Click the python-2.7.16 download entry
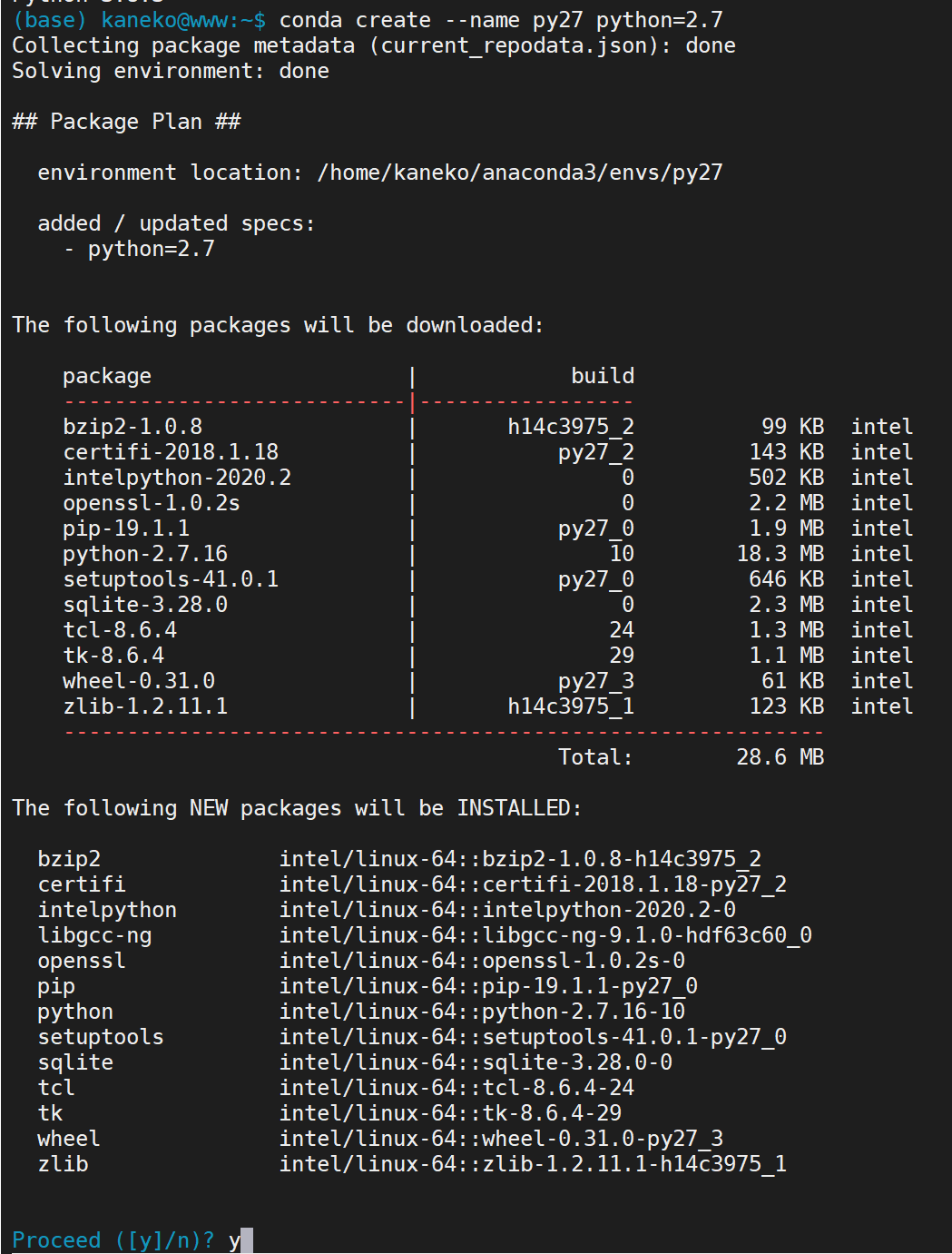 pyautogui.click(x=488, y=553)
